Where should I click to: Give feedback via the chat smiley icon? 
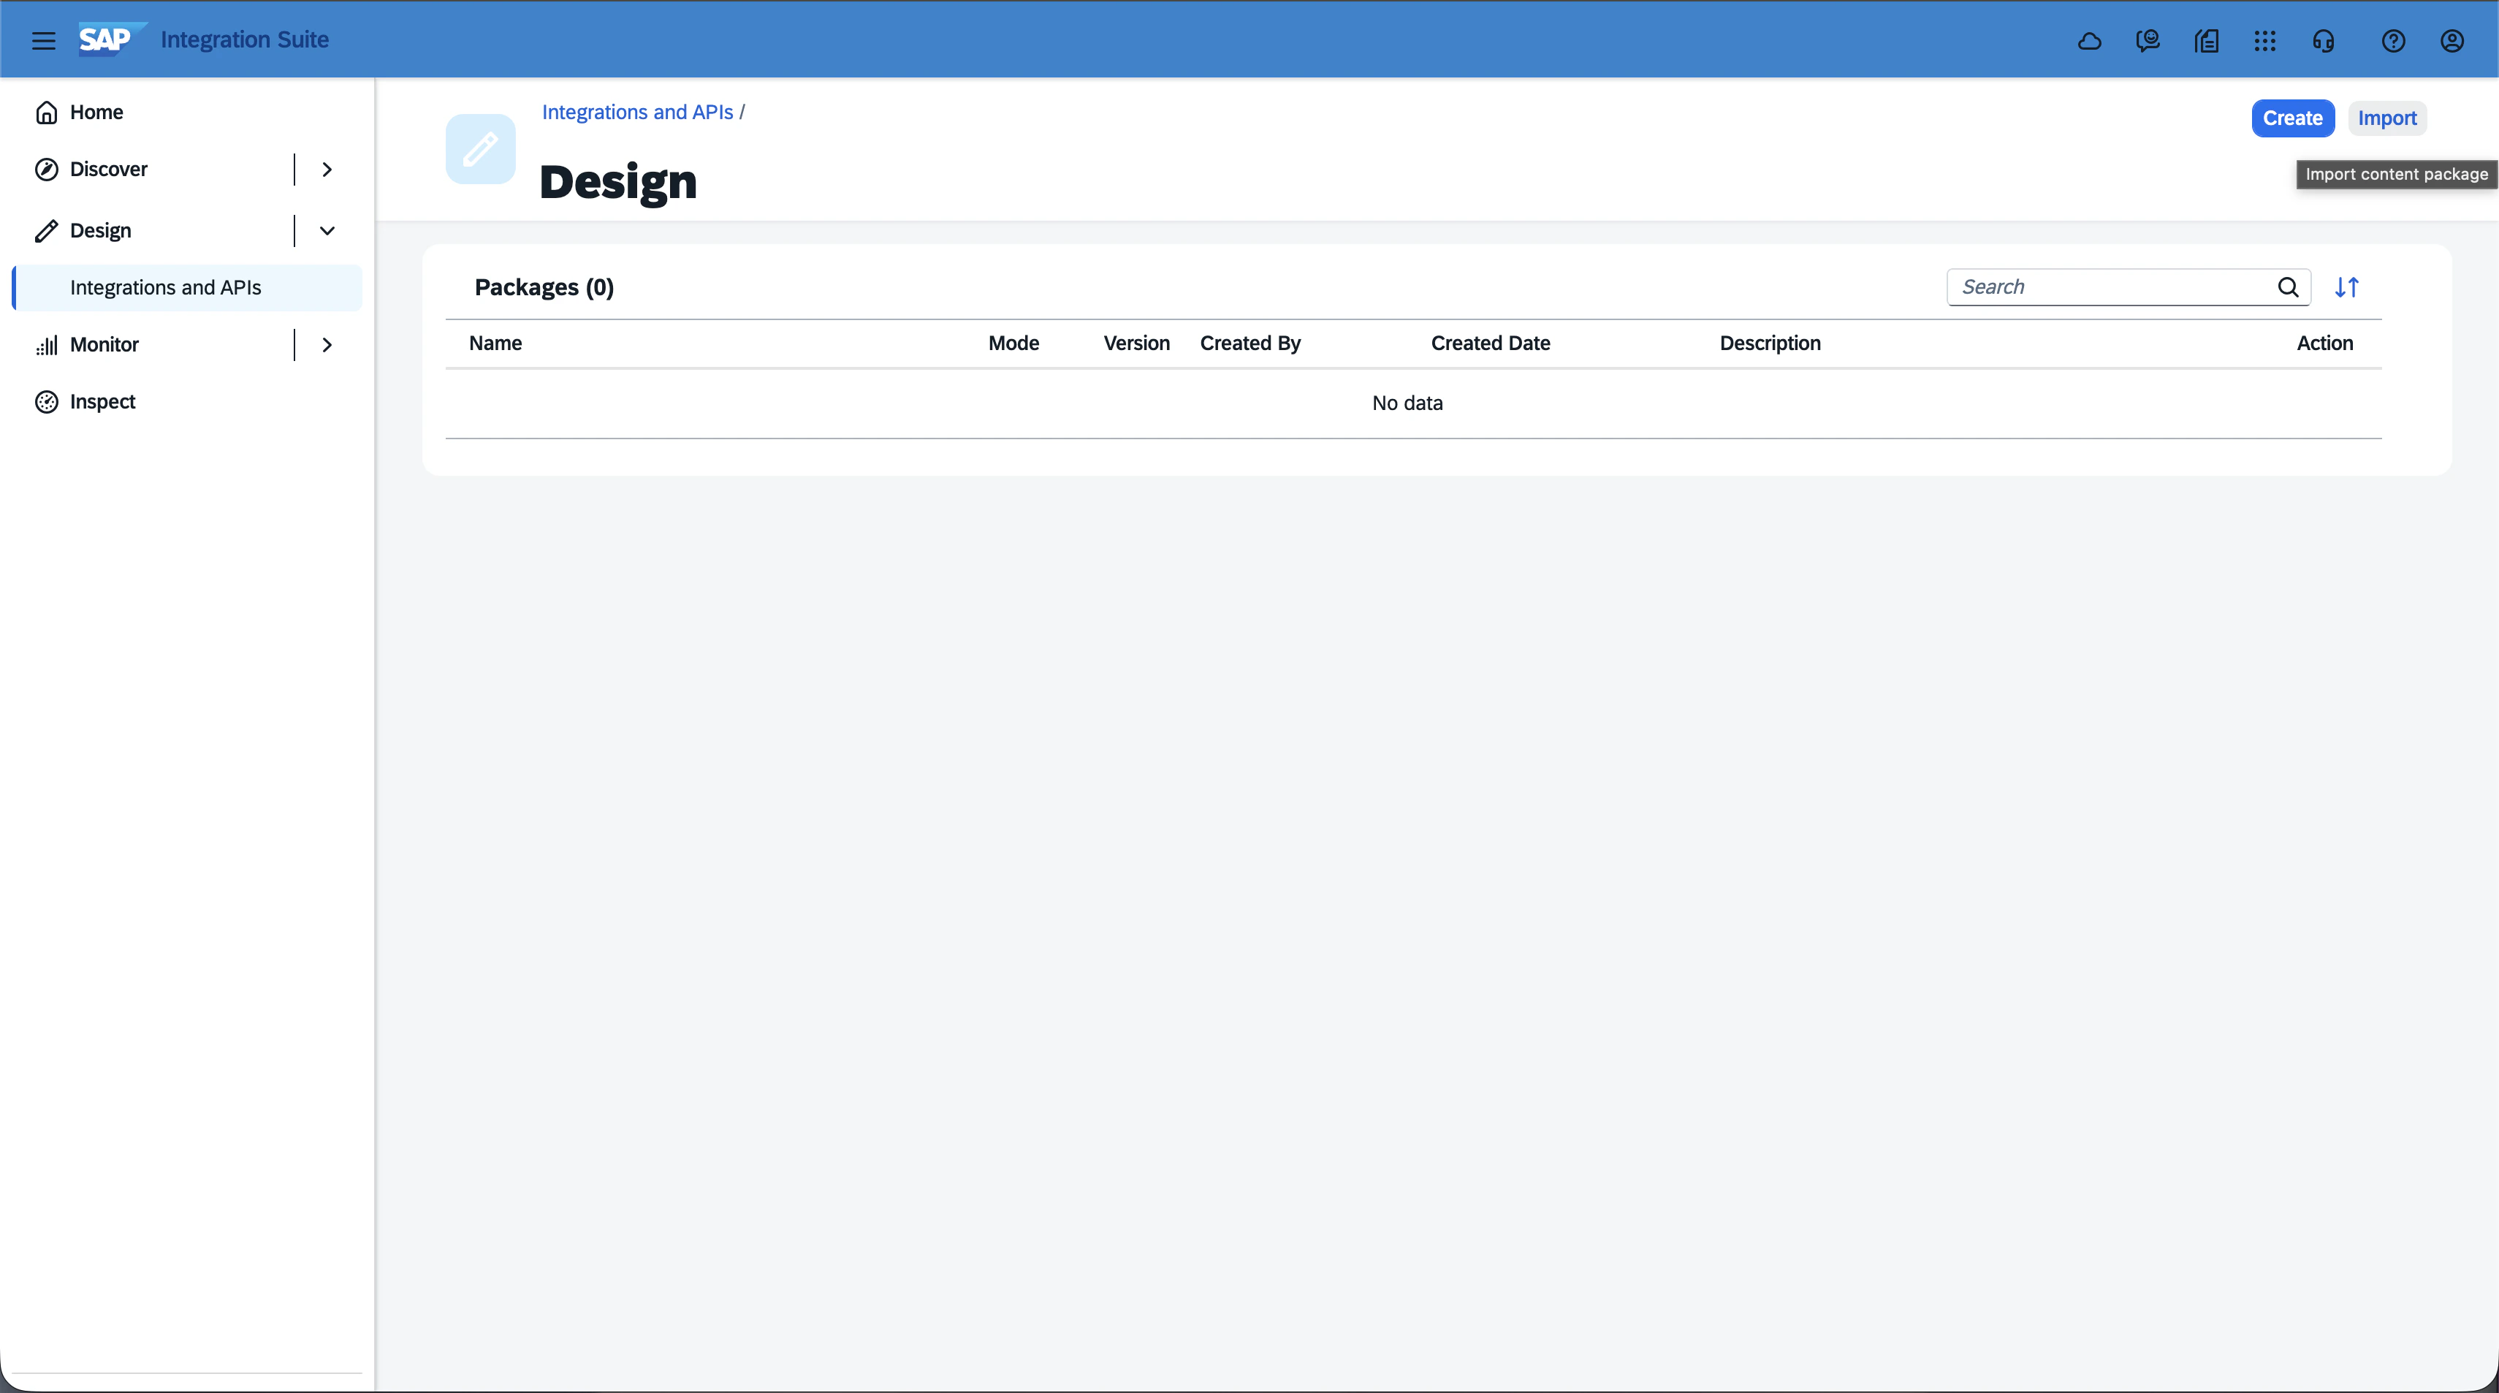click(x=2148, y=39)
